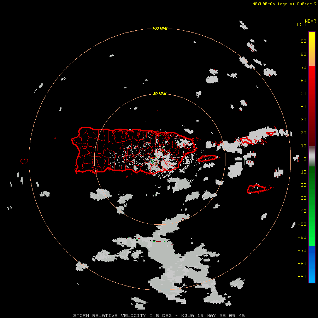
Task: Click the -30 value on the velocity scale
Action: pyautogui.click(x=302, y=198)
